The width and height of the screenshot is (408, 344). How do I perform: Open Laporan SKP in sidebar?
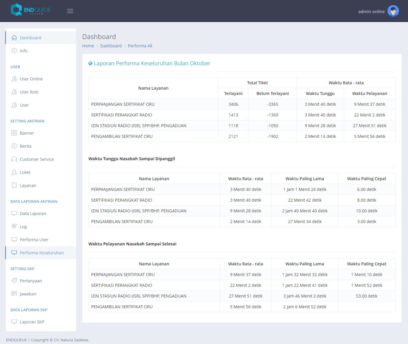point(32,322)
